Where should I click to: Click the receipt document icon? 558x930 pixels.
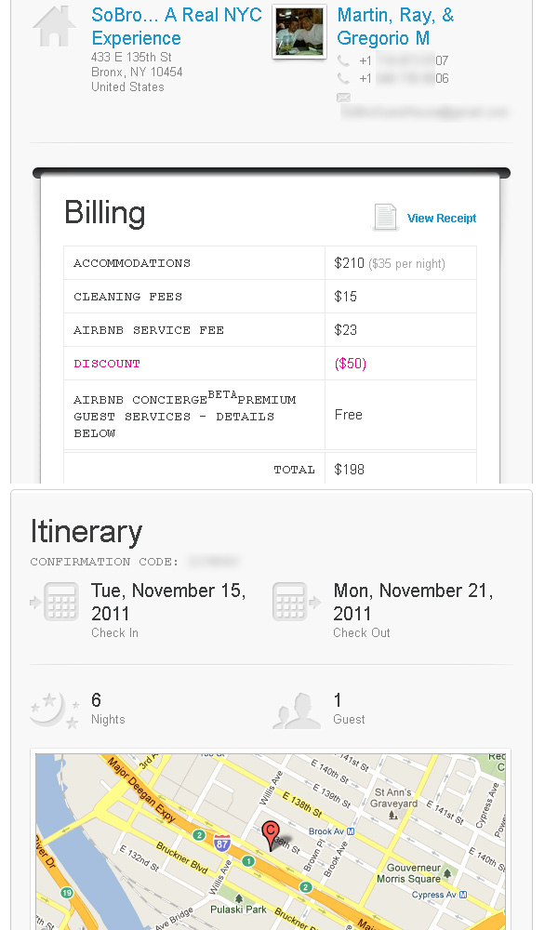coord(385,217)
